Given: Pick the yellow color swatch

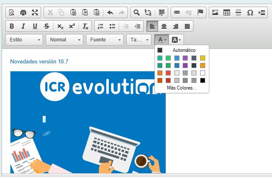Looking at the screenshot, I should click(x=202, y=58).
